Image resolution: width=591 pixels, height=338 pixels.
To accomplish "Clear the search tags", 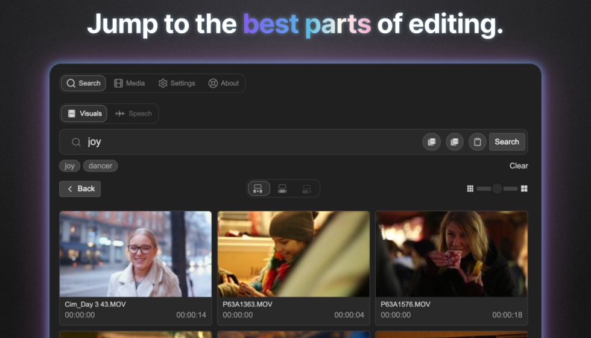I will click(519, 166).
